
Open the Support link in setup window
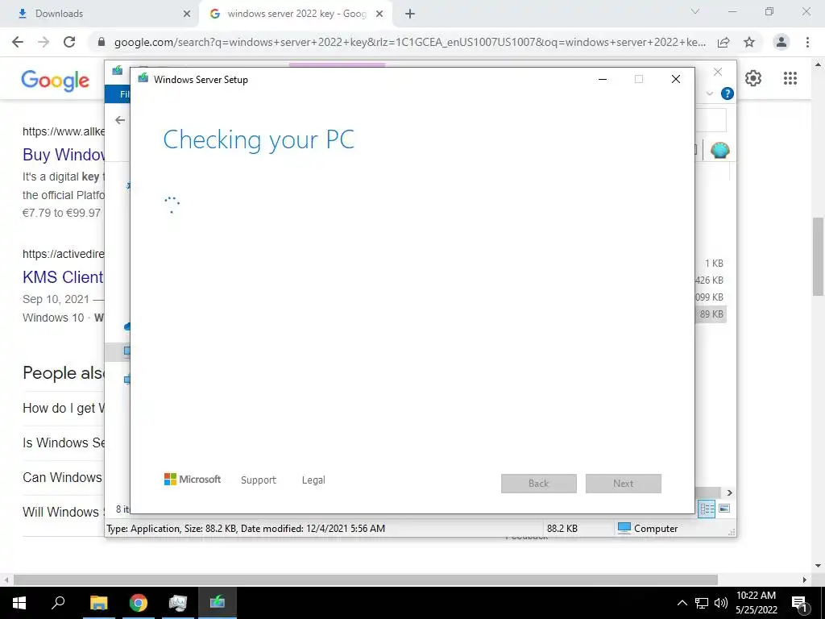tap(259, 480)
